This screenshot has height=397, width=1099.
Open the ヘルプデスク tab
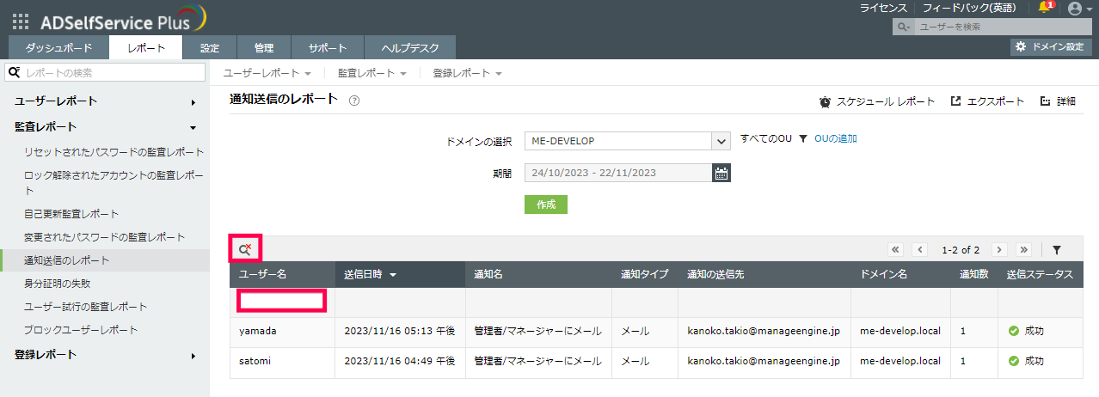pyautogui.click(x=410, y=48)
